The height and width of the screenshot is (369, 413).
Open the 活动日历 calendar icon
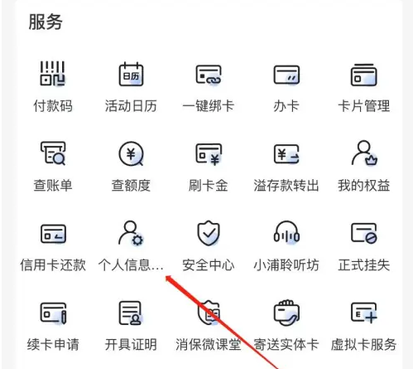coord(131,74)
